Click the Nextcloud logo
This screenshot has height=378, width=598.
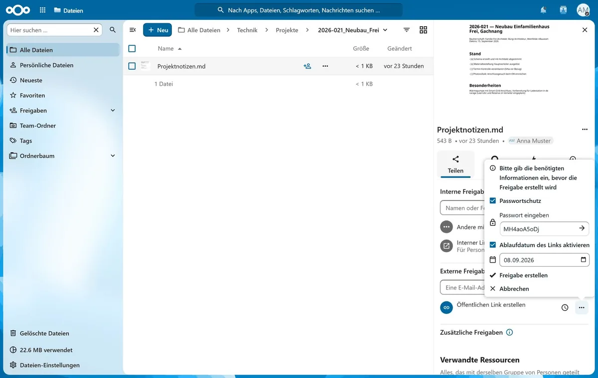(x=18, y=10)
